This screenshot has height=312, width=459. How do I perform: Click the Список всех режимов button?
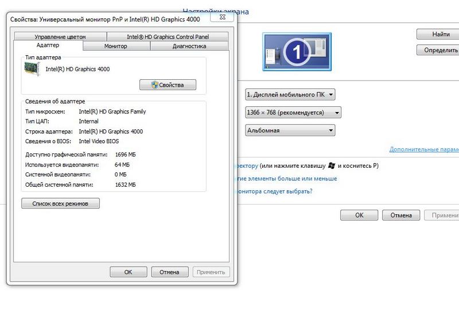(60, 203)
